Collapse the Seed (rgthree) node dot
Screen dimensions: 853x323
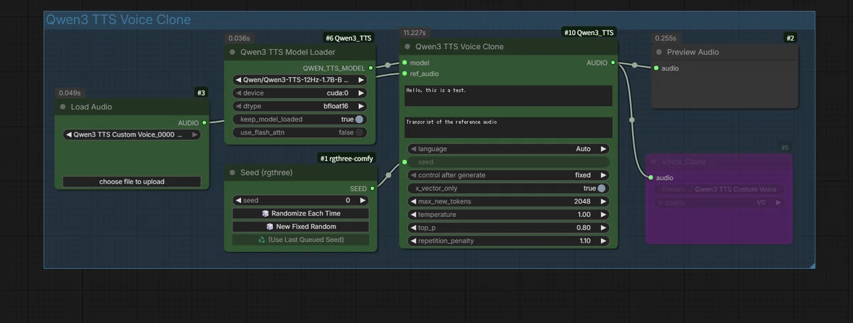pos(232,172)
